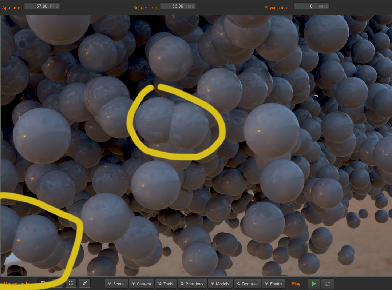
Task: Click the Physics time field
Action: pyautogui.click(x=311, y=6)
